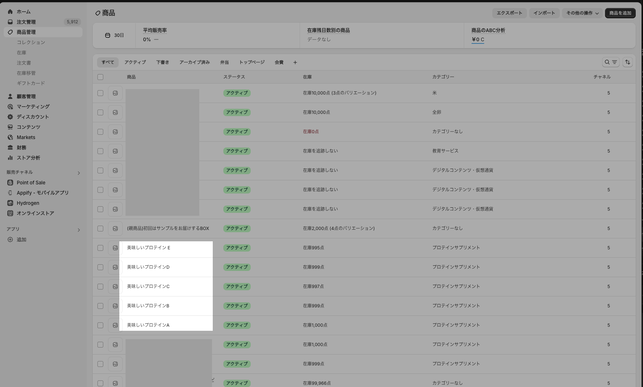Click image placeholder for 全卵 category row
Screen dimensions: 643x387
coord(115,112)
